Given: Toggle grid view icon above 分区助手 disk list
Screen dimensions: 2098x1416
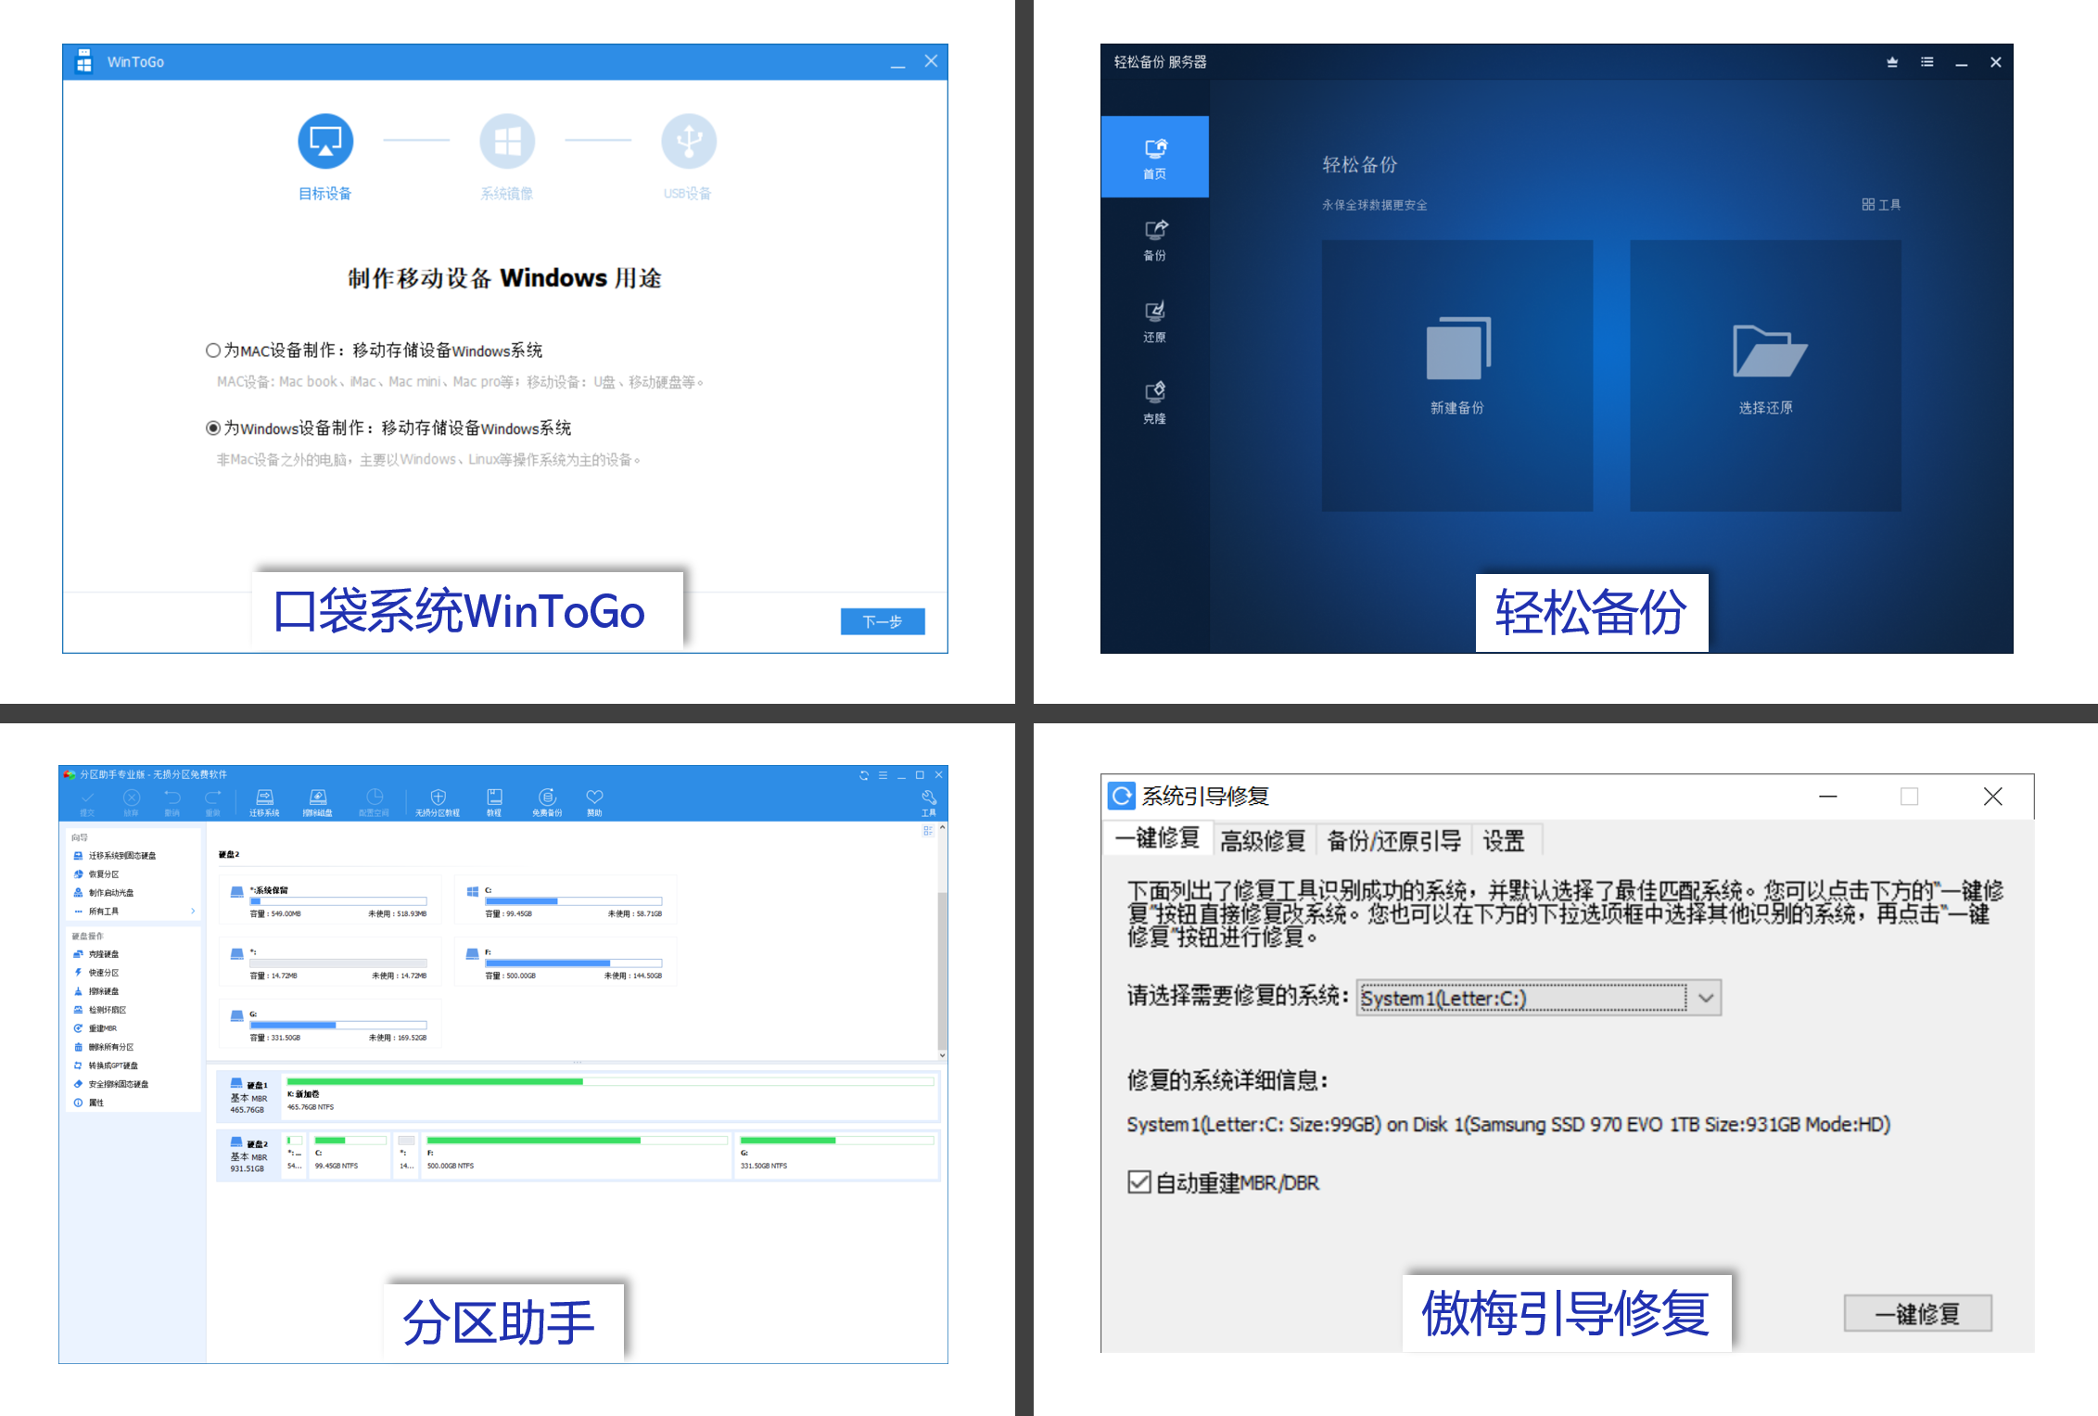Looking at the screenshot, I should (928, 831).
